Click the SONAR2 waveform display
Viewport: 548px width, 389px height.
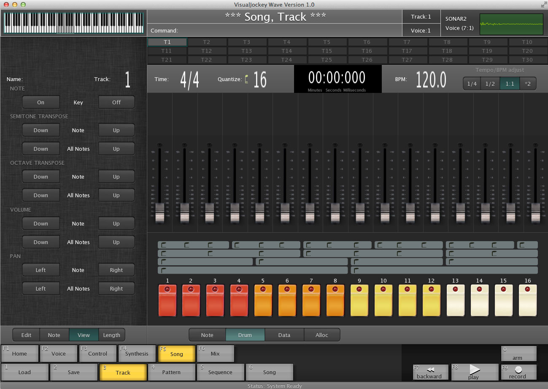click(511, 24)
